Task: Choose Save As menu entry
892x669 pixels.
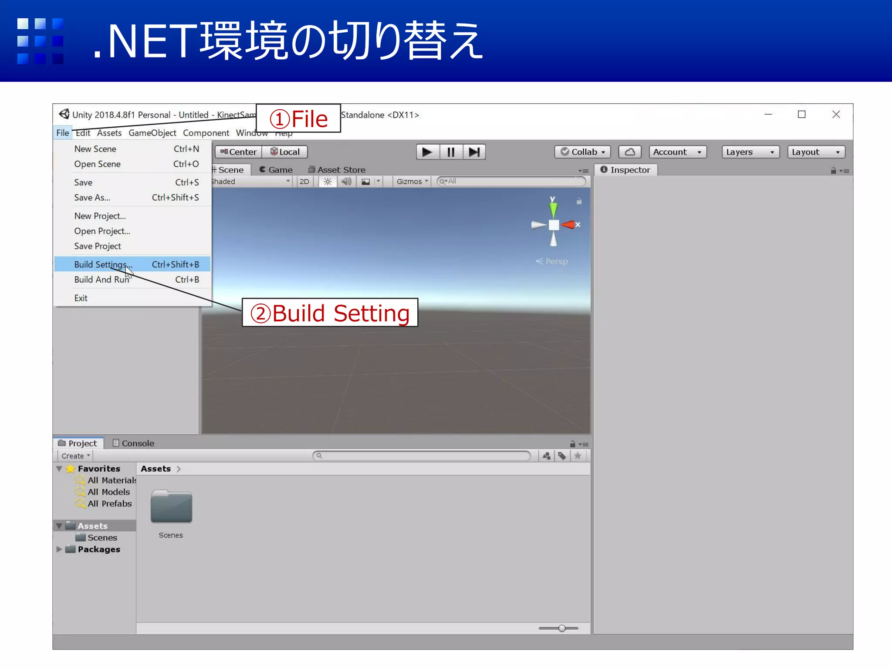Action: [x=132, y=198]
